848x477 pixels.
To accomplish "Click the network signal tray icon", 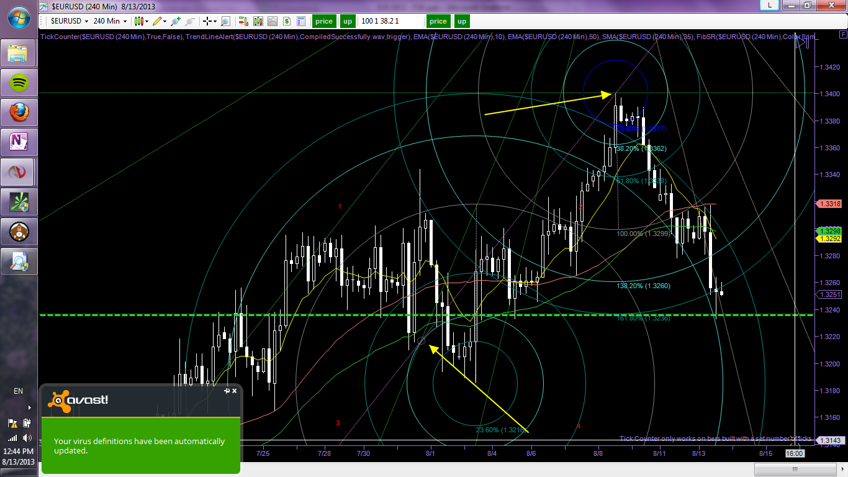I will (13, 437).
